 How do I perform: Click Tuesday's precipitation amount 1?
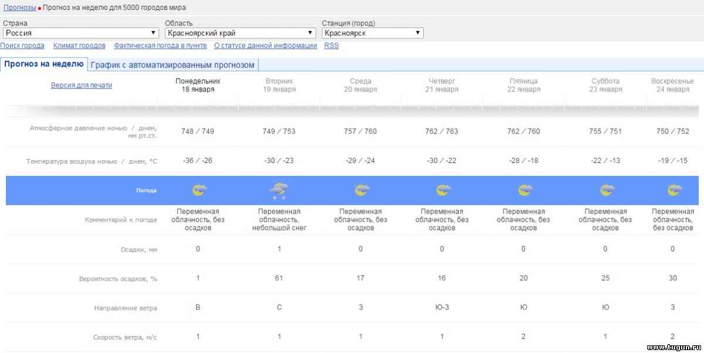point(279,249)
